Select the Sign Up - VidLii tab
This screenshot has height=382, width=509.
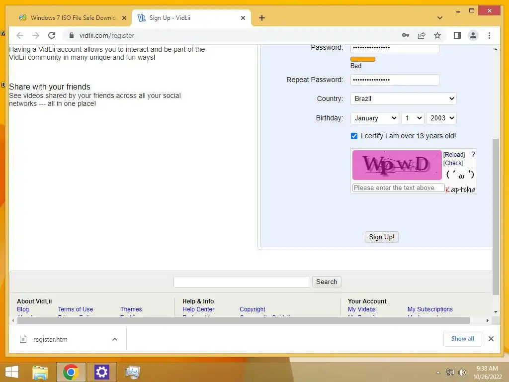[x=191, y=18]
